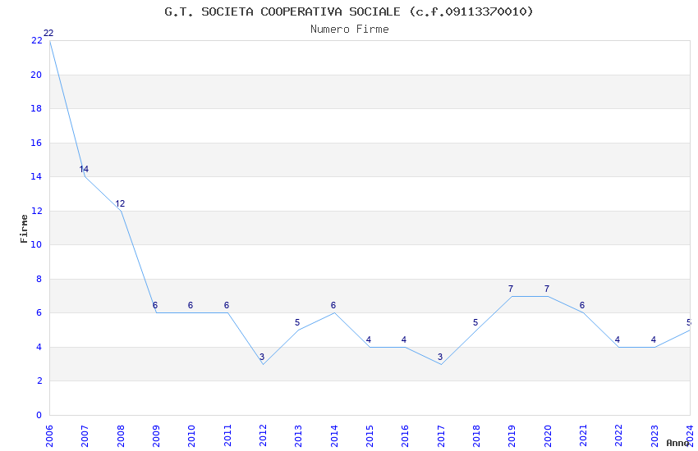This screenshot has height=451, width=698.
Task: Select y-axis tick label 8
Action: point(39,279)
